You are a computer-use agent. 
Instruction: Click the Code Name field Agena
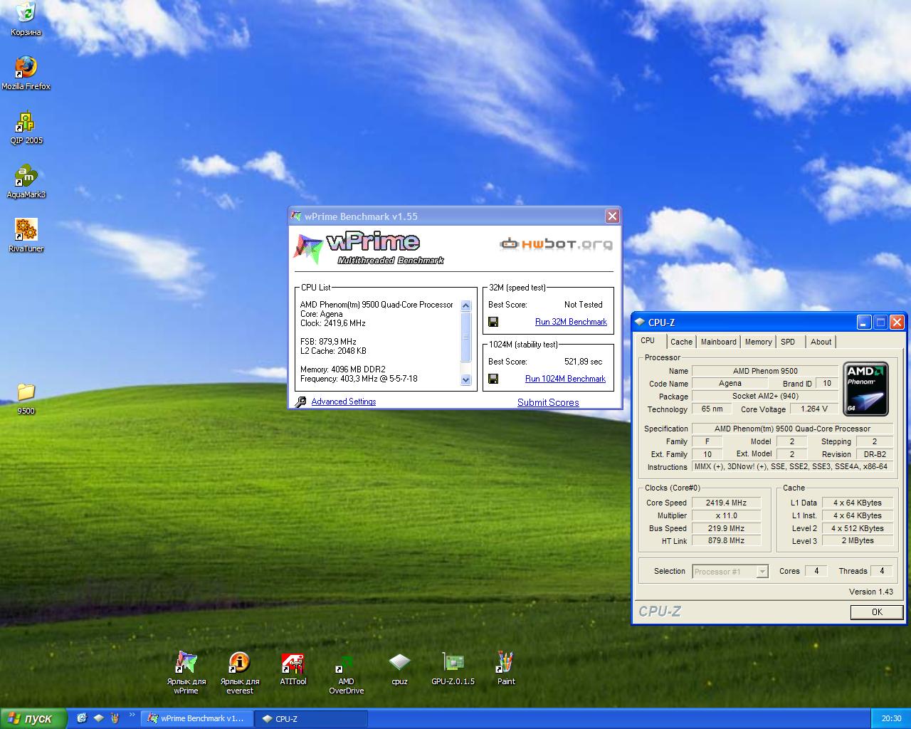730,383
